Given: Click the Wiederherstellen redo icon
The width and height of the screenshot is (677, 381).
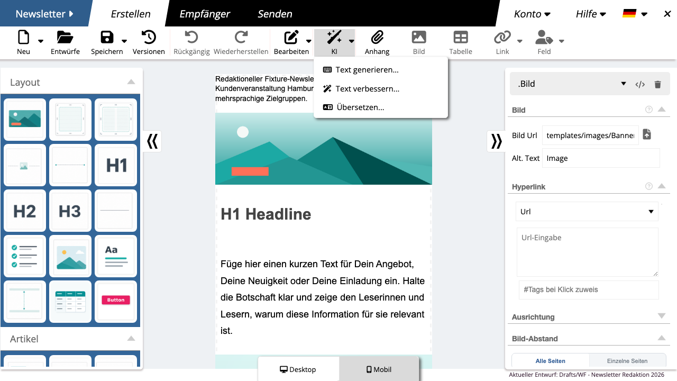Looking at the screenshot, I should (x=241, y=37).
